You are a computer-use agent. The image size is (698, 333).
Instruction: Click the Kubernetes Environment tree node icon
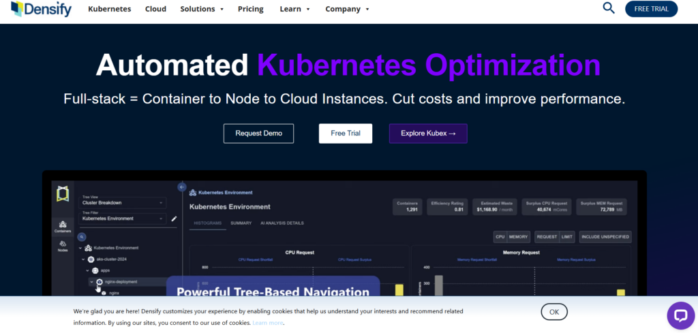(88, 248)
